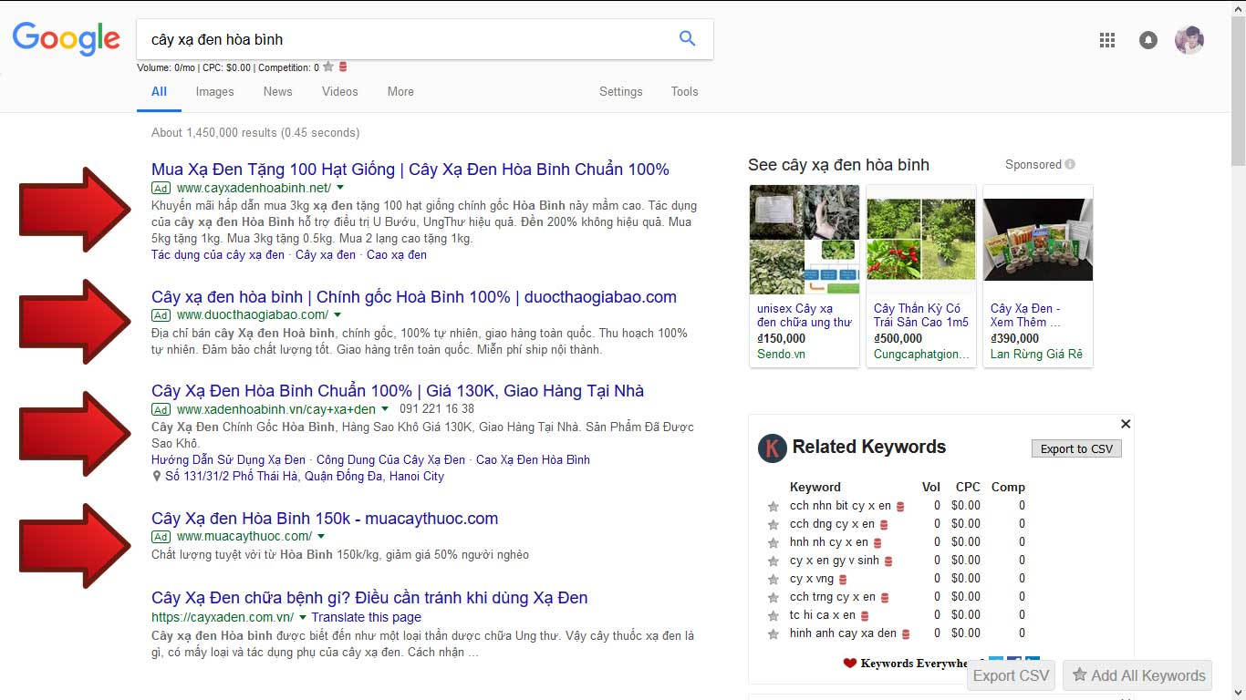Image resolution: width=1246 pixels, height=700 pixels.
Task: Open the Sendo.vn product thumbnail
Action: tap(805, 240)
